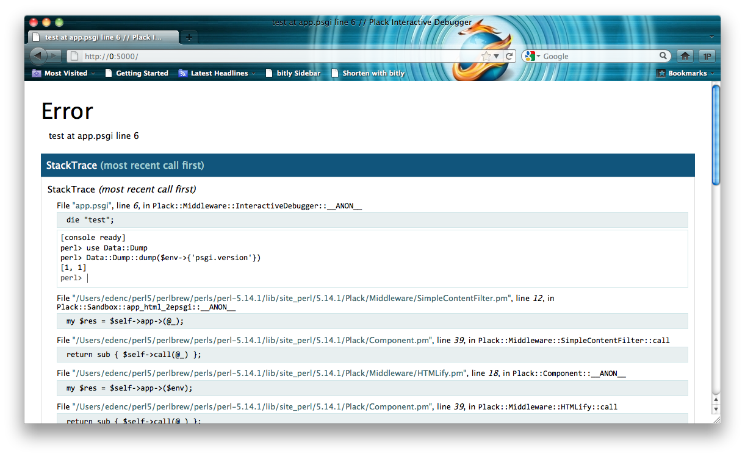This screenshot has width=745, height=457.
Task: Open the Google search engine selector
Action: [x=532, y=56]
